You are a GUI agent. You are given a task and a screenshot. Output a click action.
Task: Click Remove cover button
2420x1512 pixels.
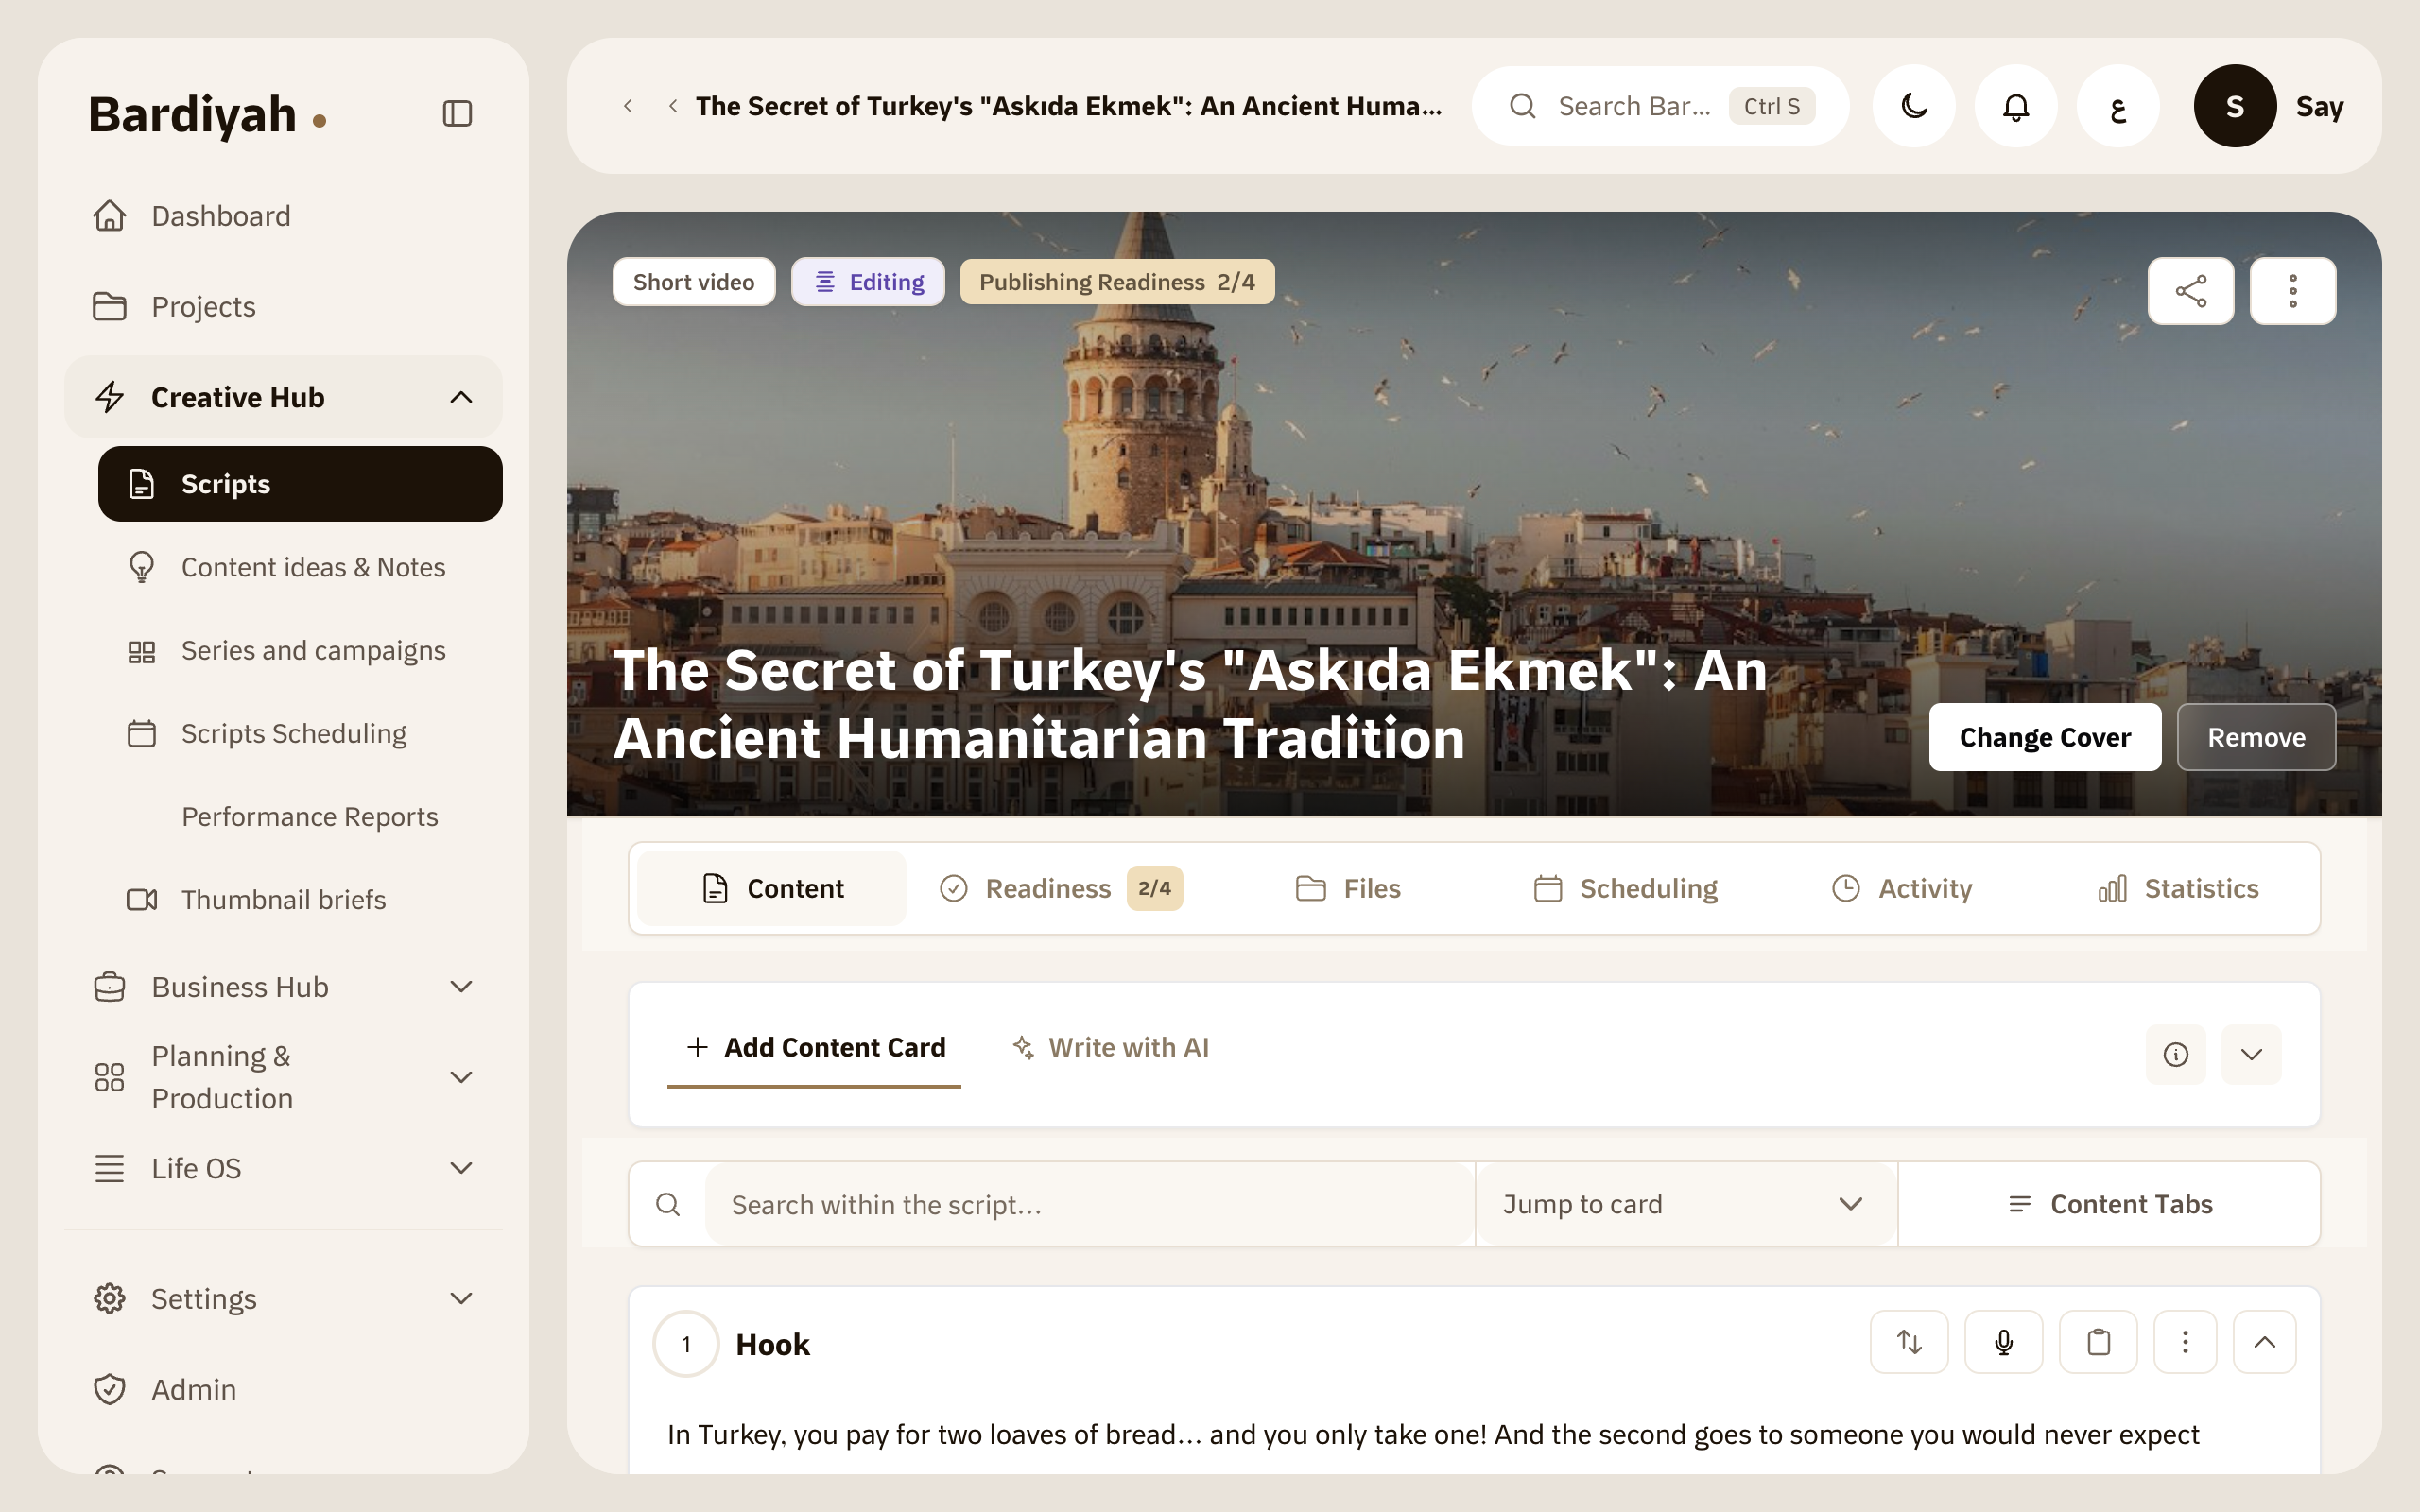[x=2256, y=737]
